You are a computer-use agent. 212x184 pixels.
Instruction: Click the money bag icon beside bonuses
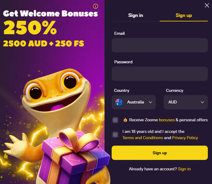point(125,120)
